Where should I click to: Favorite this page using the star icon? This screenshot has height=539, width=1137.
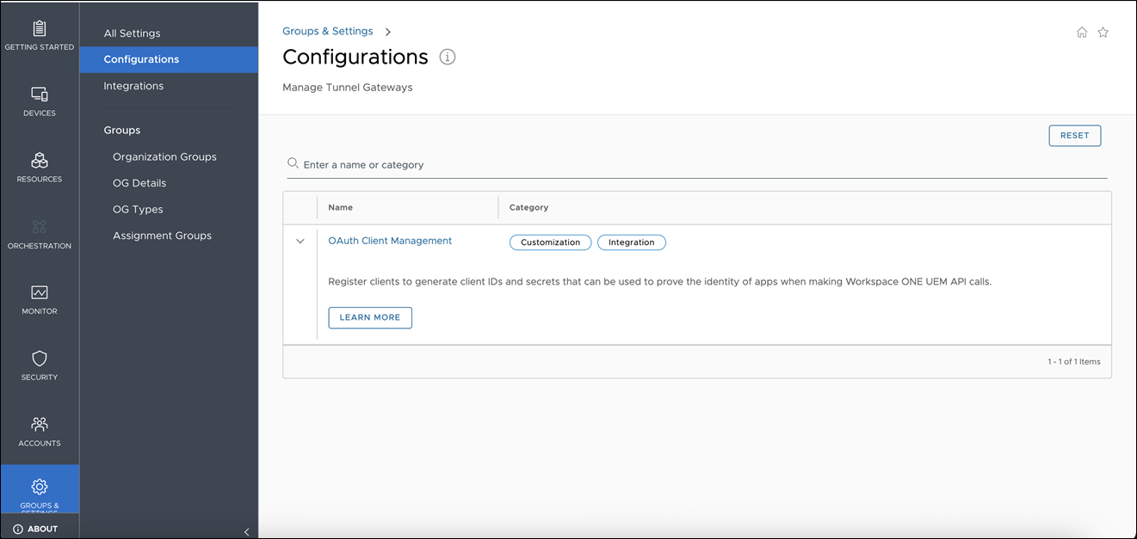coord(1103,31)
